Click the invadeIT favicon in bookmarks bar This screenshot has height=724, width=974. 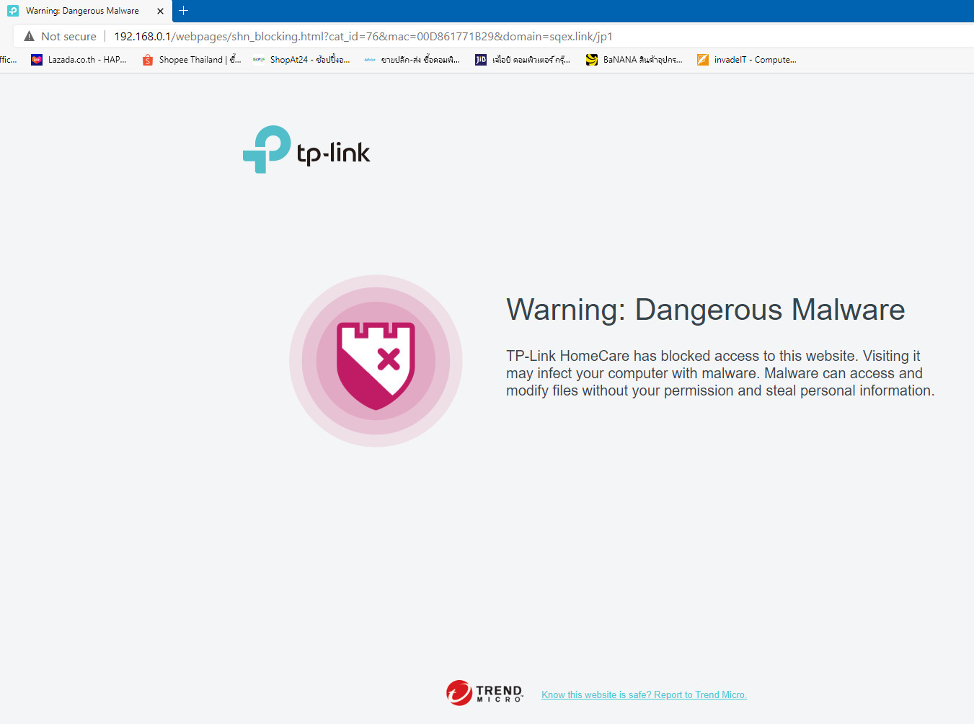[703, 60]
